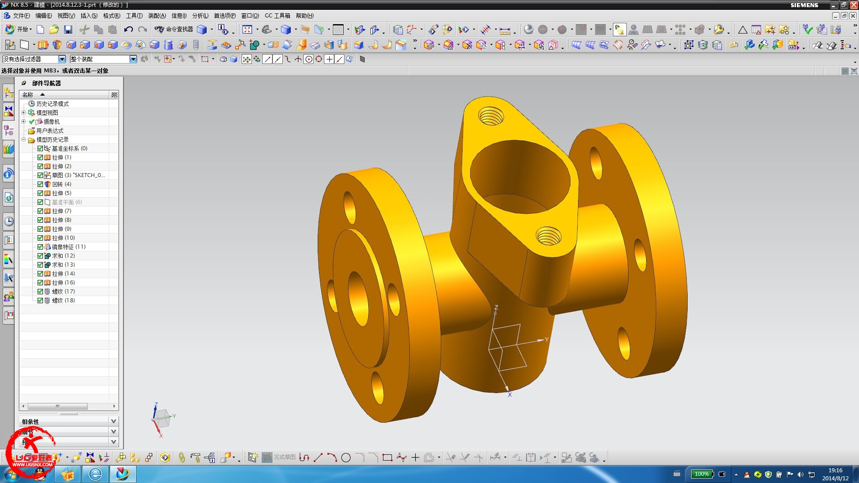The image size is (859, 483).
Task: Expand the 摄像机 tree node
Action: (24, 122)
